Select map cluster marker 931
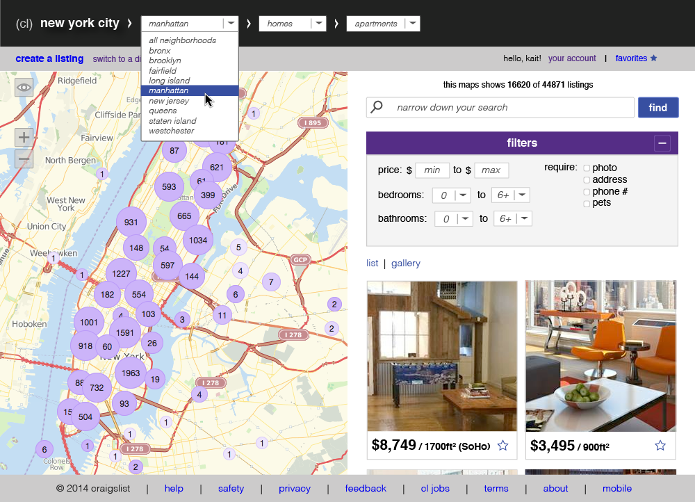This screenshot has width=695, height=502. tap(131, 222)
